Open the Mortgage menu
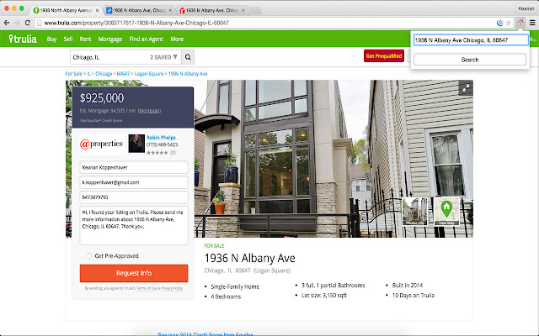 click(x=110, y=39)
